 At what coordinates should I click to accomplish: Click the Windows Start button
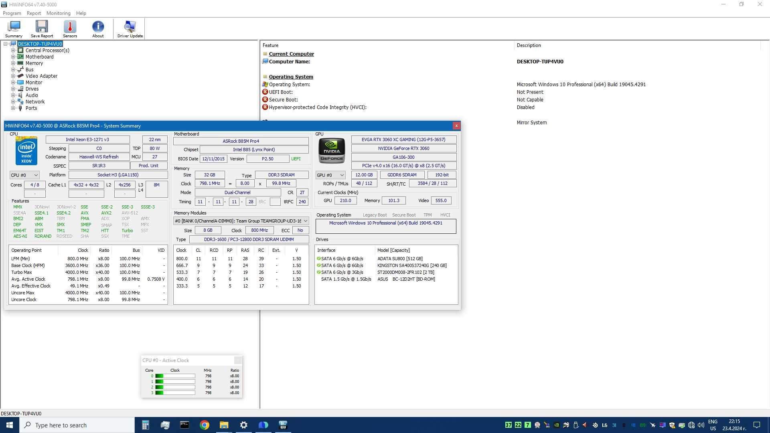click(x=10, y=425)
